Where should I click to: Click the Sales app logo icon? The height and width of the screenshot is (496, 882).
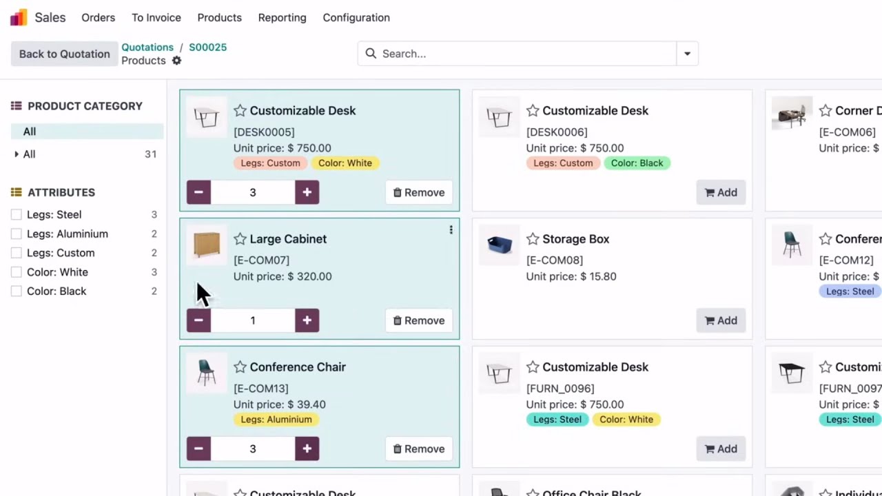click(x=19, y=17)
